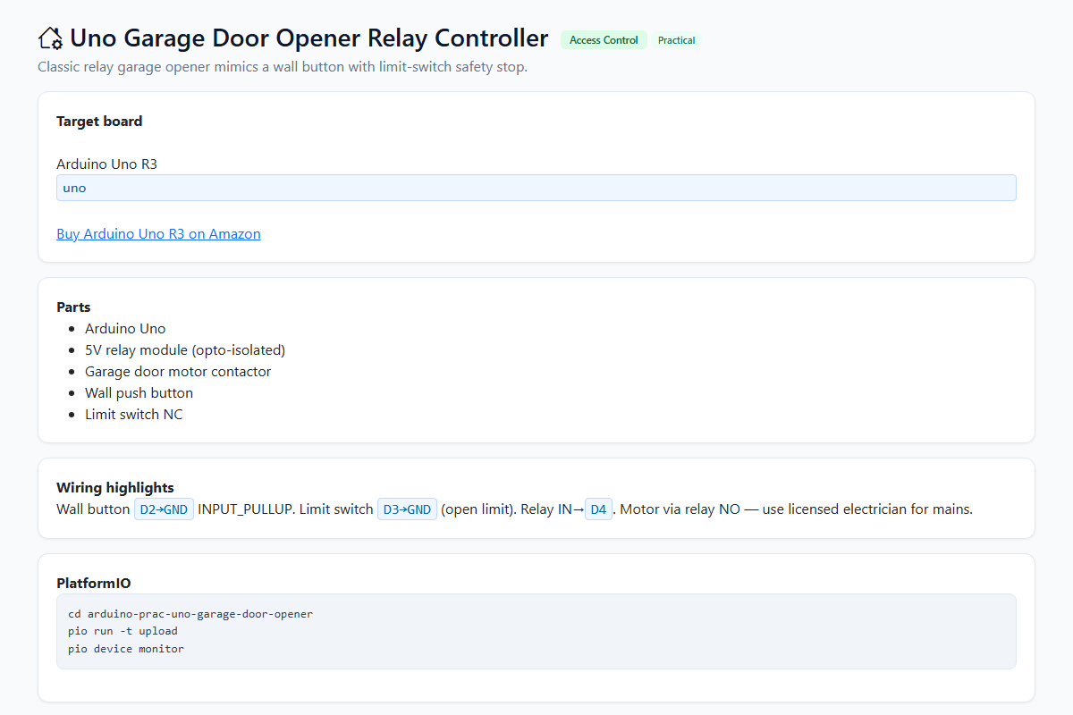Click 'Limit switch NC' list item
Screen dimensions: 1073x715
coord(134,415)
